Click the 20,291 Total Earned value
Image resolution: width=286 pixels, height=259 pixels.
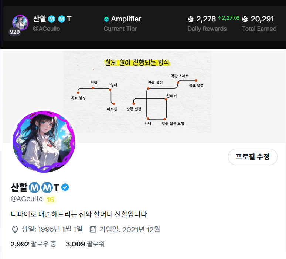coord(262,19)
